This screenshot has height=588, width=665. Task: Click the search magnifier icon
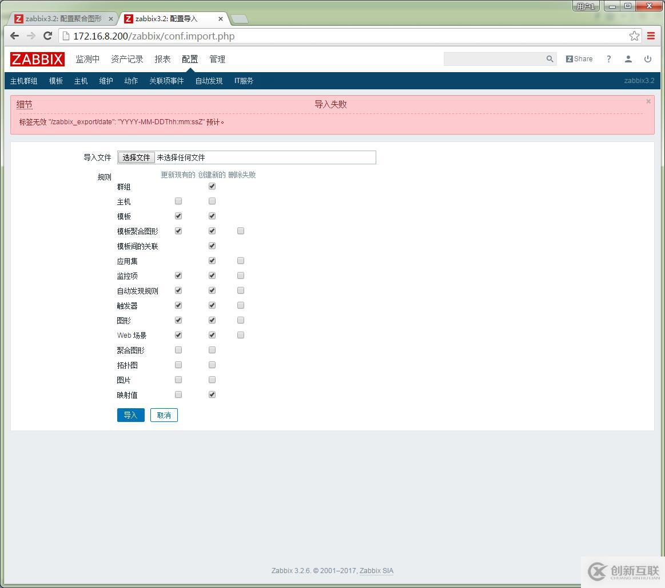click(x=548, y=59)
